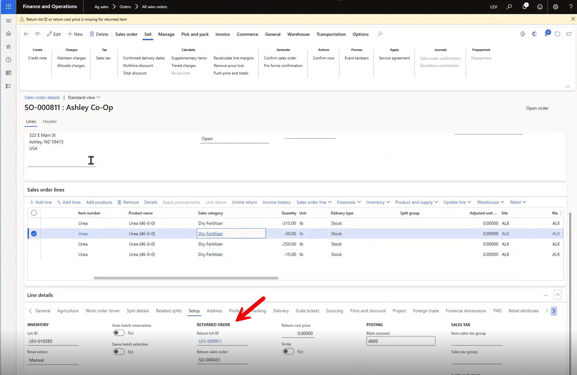Open the Sell ribbon tab
This screenshot has height=375, width=577.
point(148,34)
